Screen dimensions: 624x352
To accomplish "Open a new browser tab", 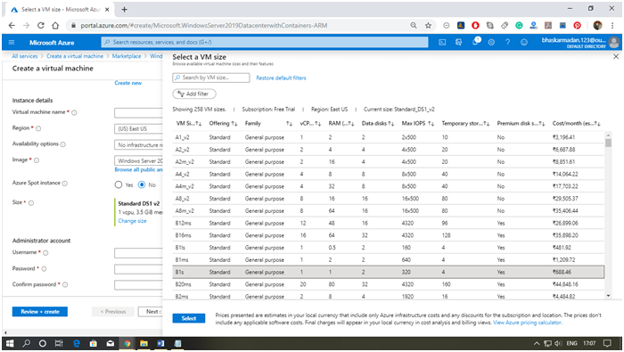I will click(124, 9).
